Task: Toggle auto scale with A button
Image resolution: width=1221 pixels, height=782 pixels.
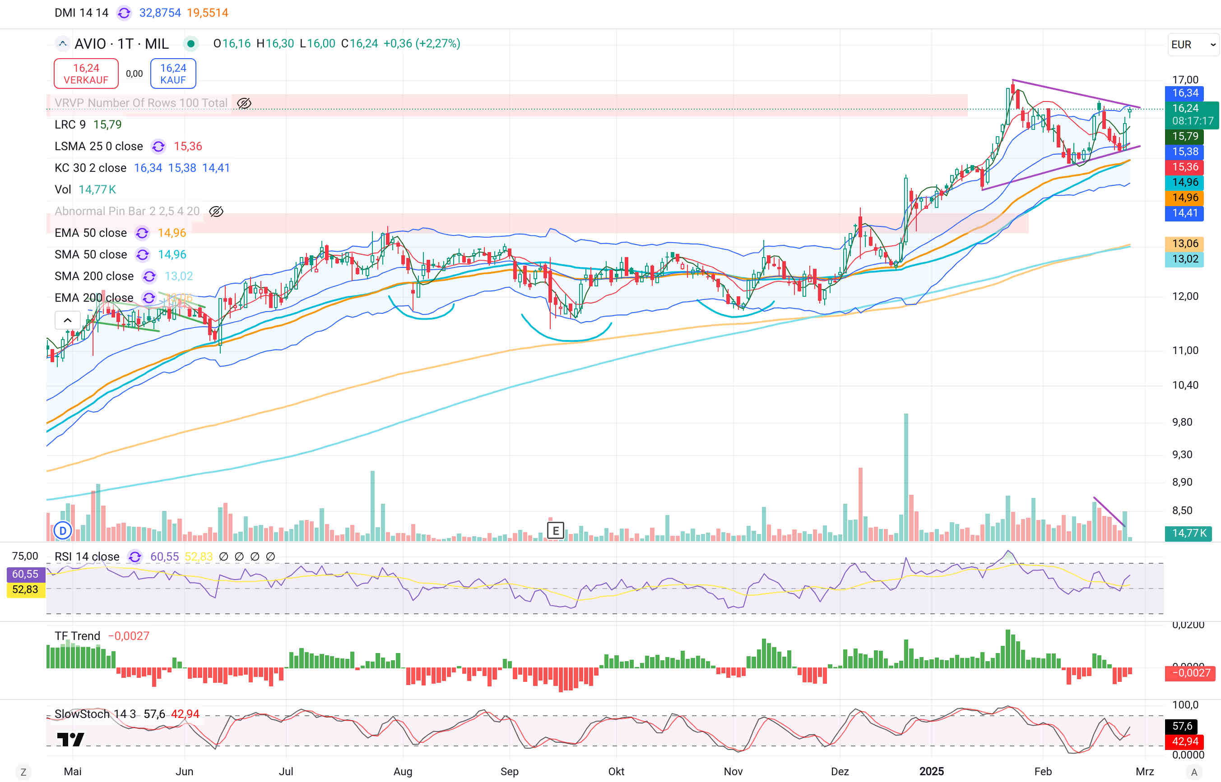Action: 1194,773
